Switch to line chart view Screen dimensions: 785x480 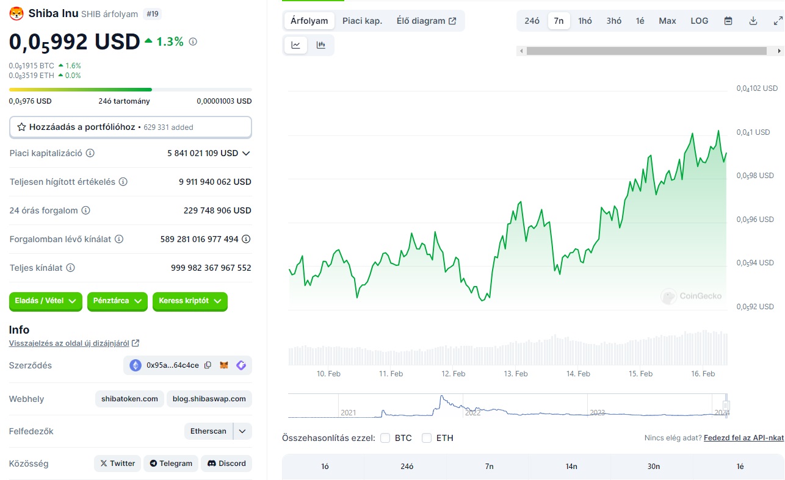(296, 45)
